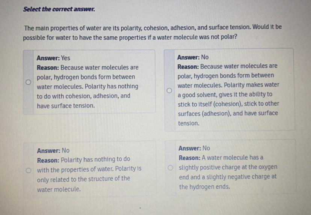Click the text "only related to the structure of the"
Viewport: 311px width, 215px height.
pyautogui.click(x=83, y=179)
